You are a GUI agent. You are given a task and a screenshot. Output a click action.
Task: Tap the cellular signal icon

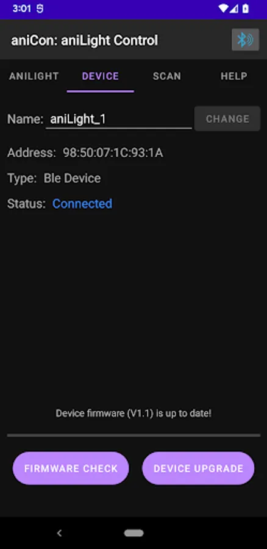pos(233,9)
